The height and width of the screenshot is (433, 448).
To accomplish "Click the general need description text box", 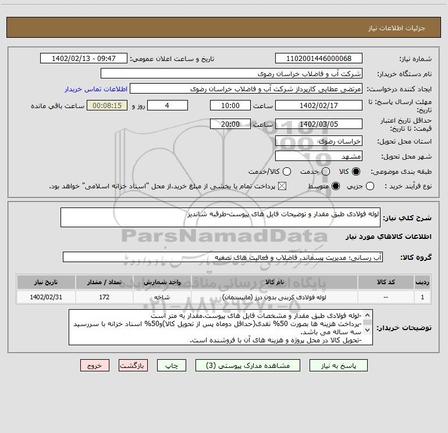I will click(221, 217).
